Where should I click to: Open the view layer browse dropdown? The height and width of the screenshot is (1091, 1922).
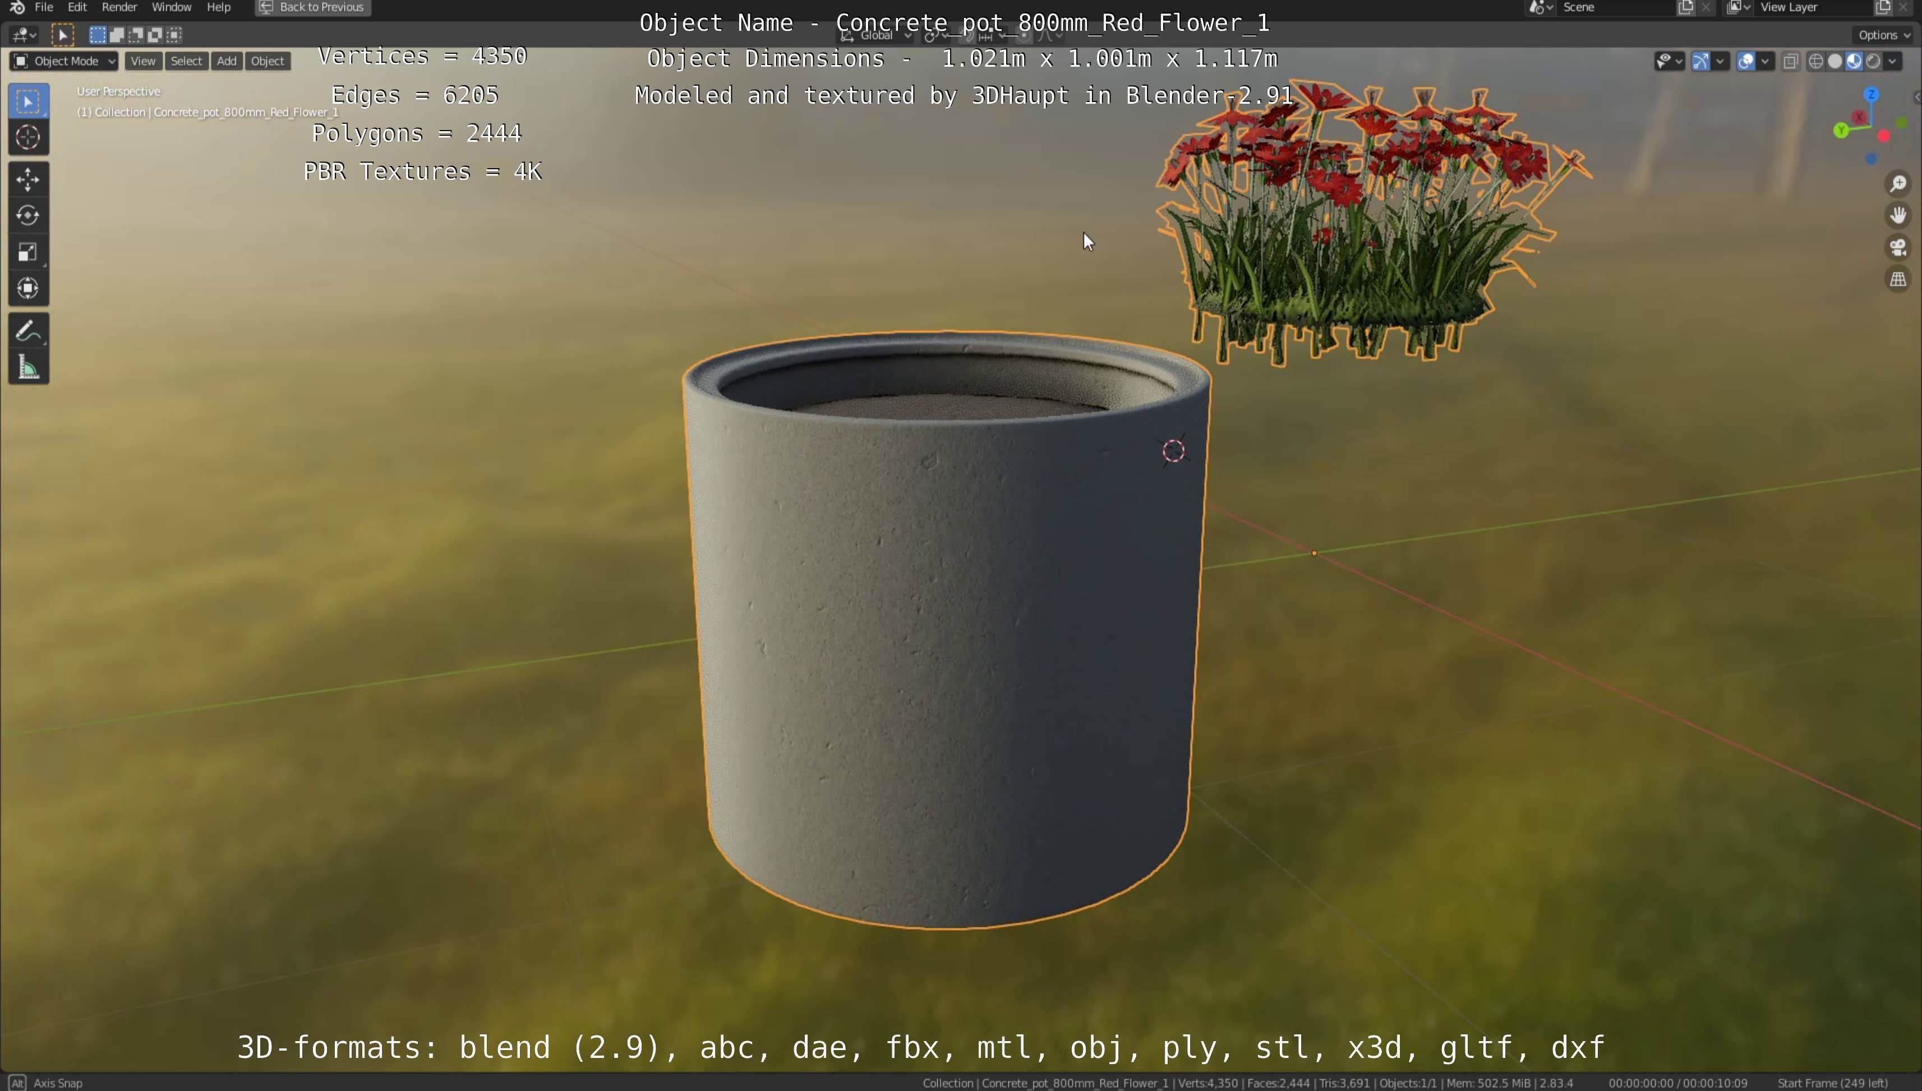pos(1739,7)
